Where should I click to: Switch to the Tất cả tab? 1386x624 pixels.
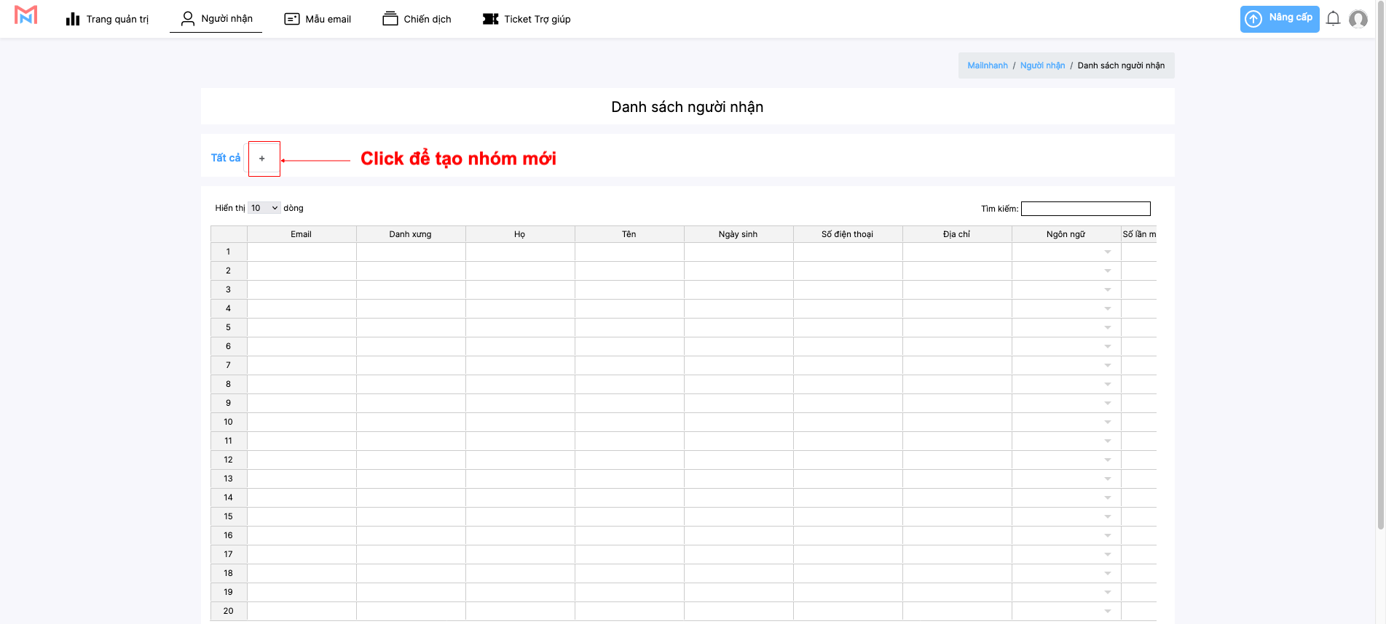coord(225,158)
